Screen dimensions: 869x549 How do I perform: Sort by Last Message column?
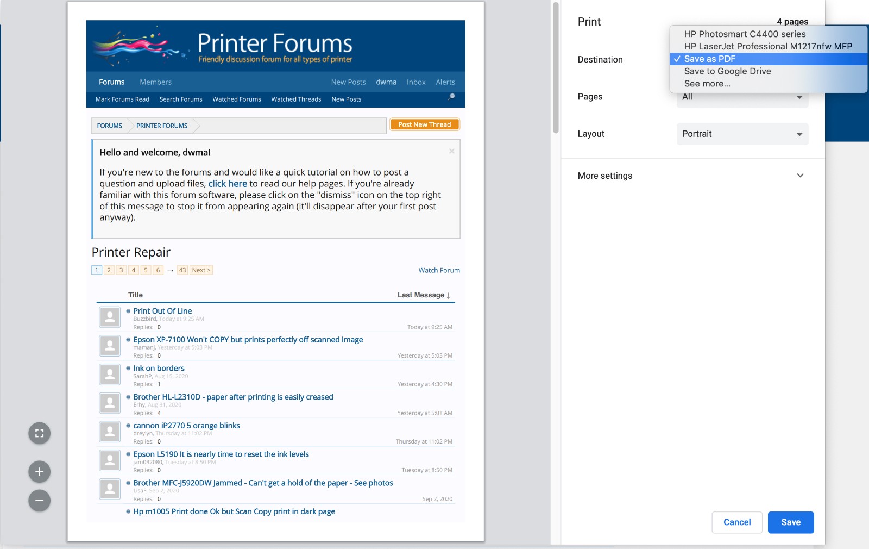424,295
